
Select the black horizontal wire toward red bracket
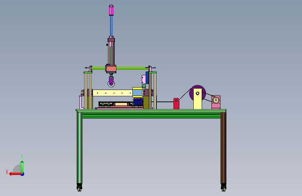click(165, 102)
